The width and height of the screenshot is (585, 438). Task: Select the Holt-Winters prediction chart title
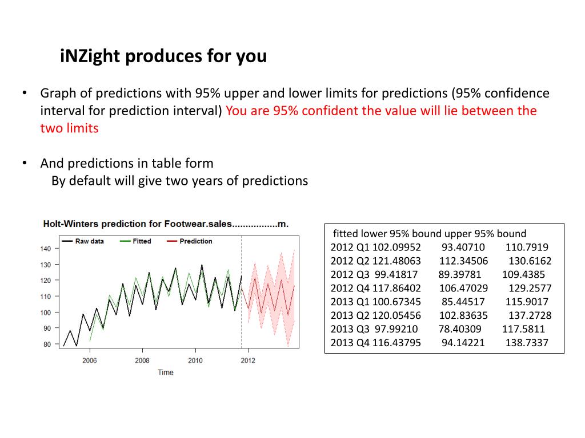[x=166, y=224]
